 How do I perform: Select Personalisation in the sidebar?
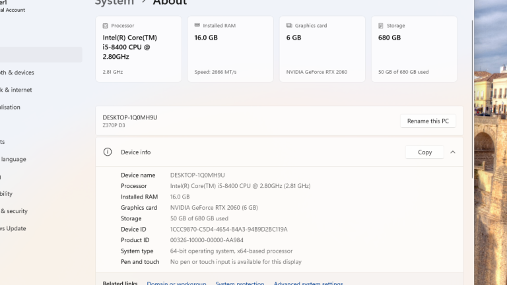(x=11, y=107)
